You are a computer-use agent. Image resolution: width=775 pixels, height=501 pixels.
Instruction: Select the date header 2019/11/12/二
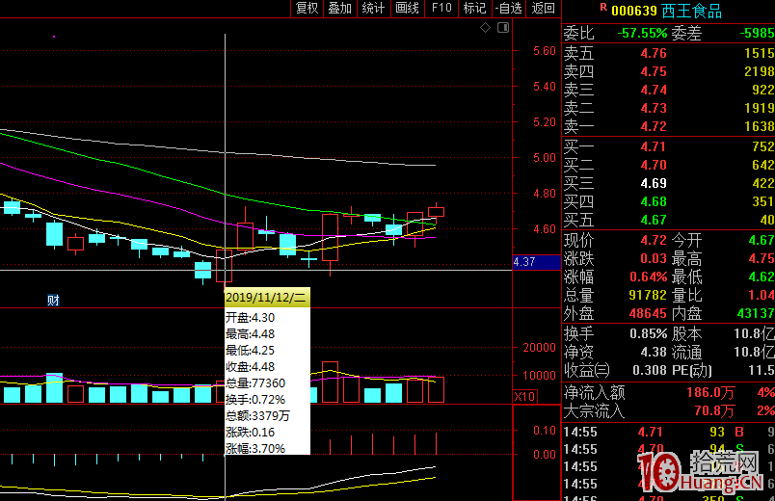(267, 298)
